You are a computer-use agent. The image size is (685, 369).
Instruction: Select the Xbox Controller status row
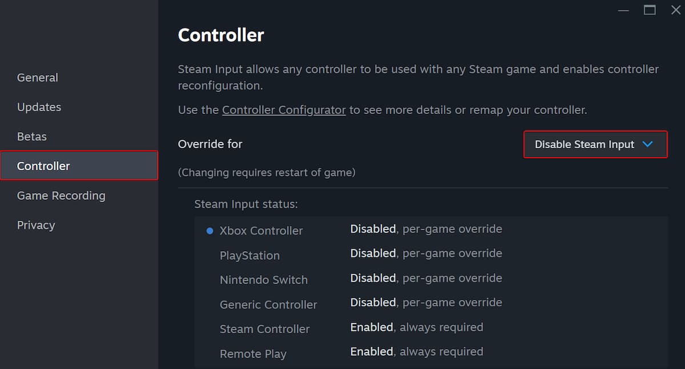pyautogui.click(x=261, y=231)
